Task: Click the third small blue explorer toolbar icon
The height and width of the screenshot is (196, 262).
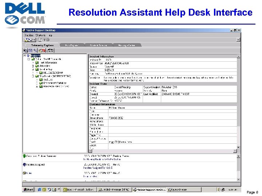Action: click(x=35, y=50)
